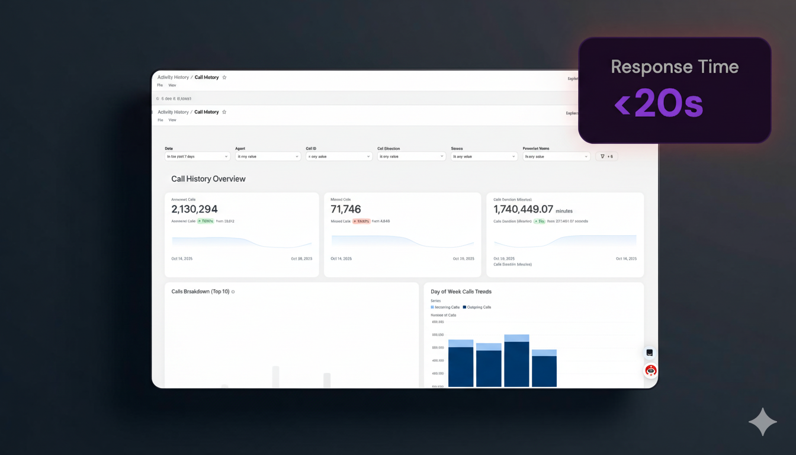The width and height of the screenshot is (796, 455).
Task: Go to Activity History breadcrumb in top header
Action: click(x=173, y=78)
